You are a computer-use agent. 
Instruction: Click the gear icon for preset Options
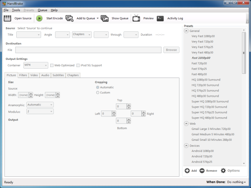pos(223,171)
